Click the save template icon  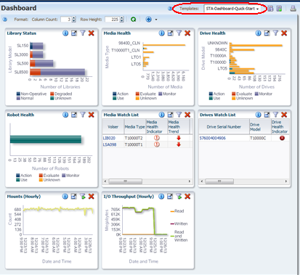tap(270, 9)
